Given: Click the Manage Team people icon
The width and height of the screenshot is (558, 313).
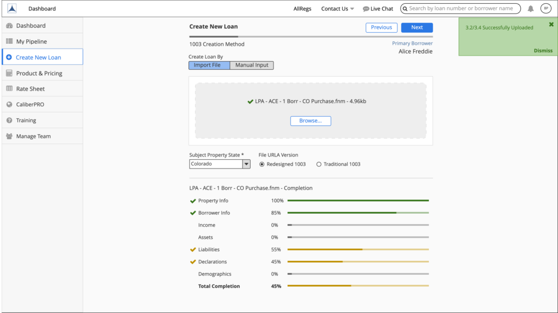Looking at the screenshot, I should click(9, 136).
